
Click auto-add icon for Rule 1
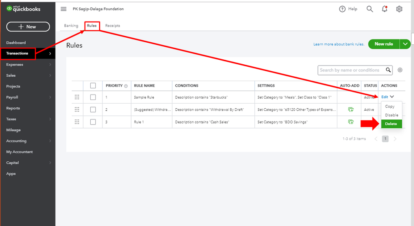tap(351, 122)
